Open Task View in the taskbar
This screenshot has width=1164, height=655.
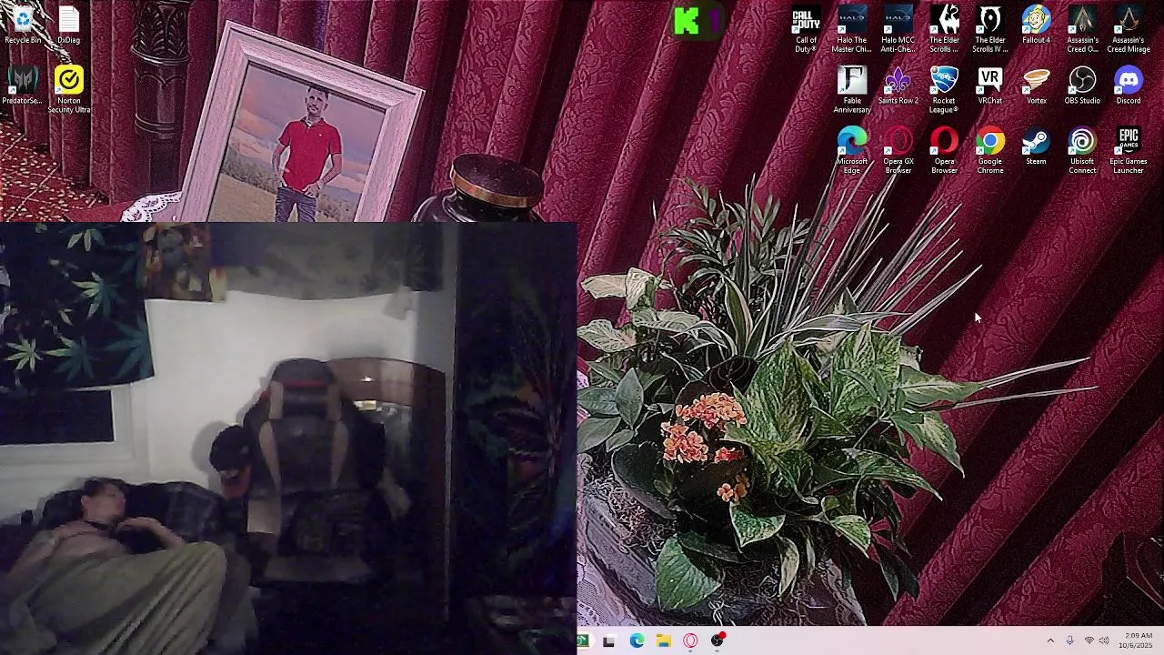pos(608,640)
